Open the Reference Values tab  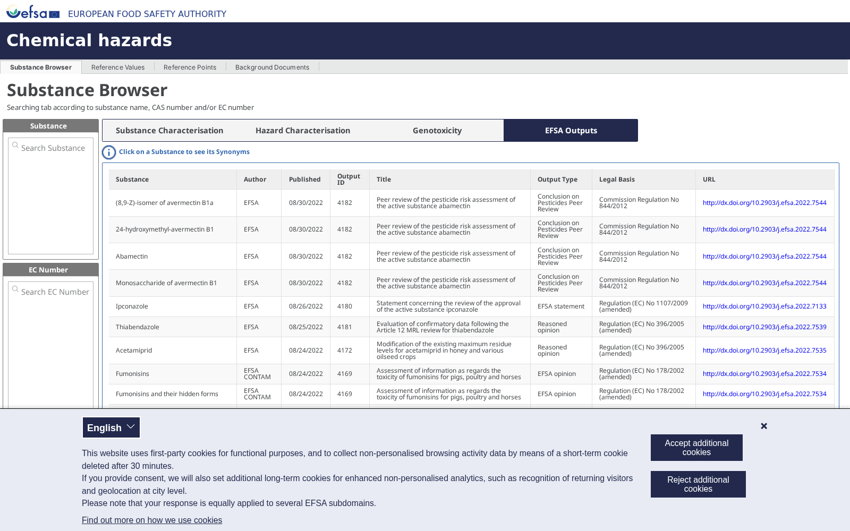pyautogui.click(x=118, y=67)
